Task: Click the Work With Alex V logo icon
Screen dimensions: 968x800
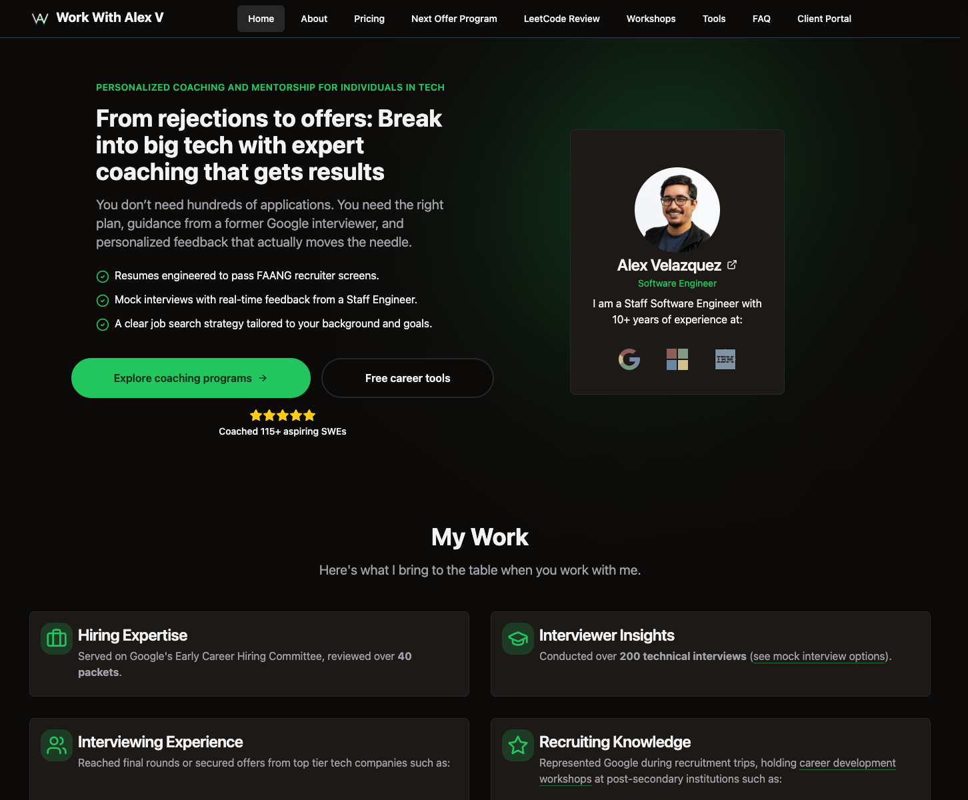Action: (x=40, y=19)
